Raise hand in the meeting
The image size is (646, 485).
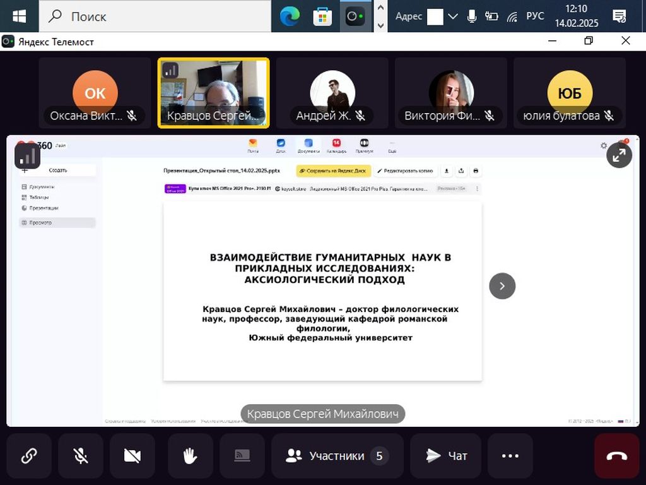click(x=190, y=456)
